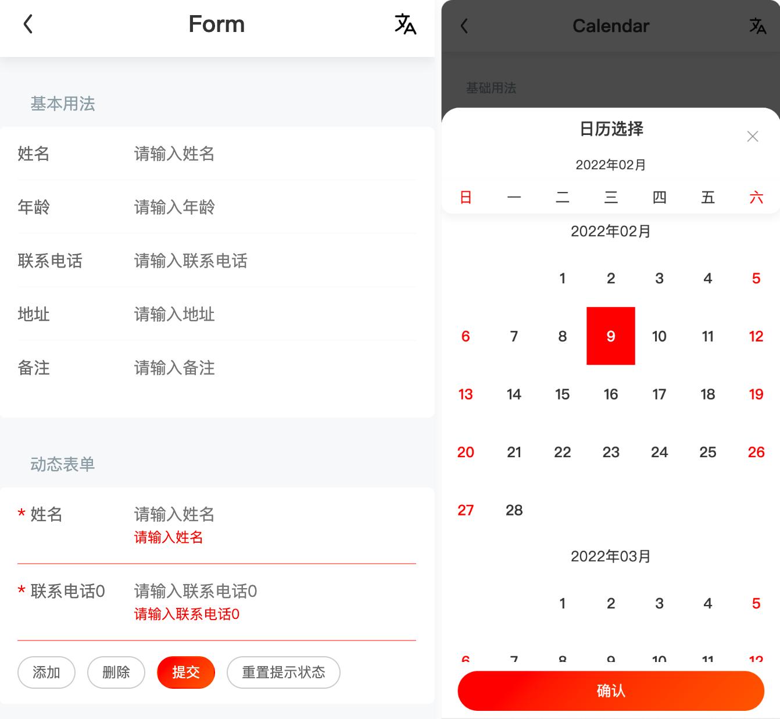780x719 pixels.
Task: Select February 7 in the calendar
Action: 514,336
